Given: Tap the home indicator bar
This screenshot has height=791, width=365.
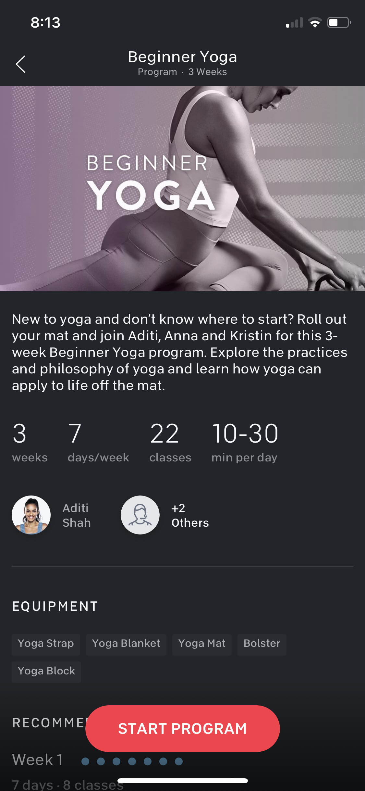Looking at the screenshot, I should pos(183,781).
